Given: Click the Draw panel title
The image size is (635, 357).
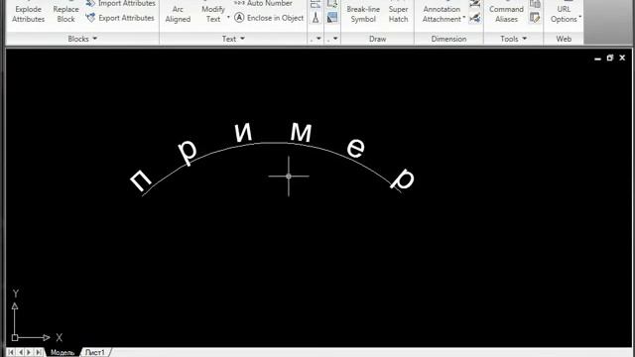Looking at the screenshot, I should point(377,39).
